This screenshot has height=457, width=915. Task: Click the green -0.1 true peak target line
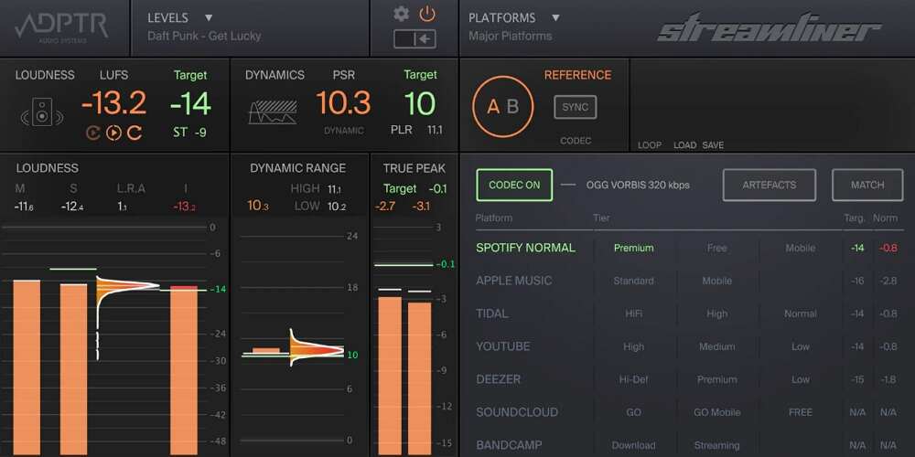[404, 265]
